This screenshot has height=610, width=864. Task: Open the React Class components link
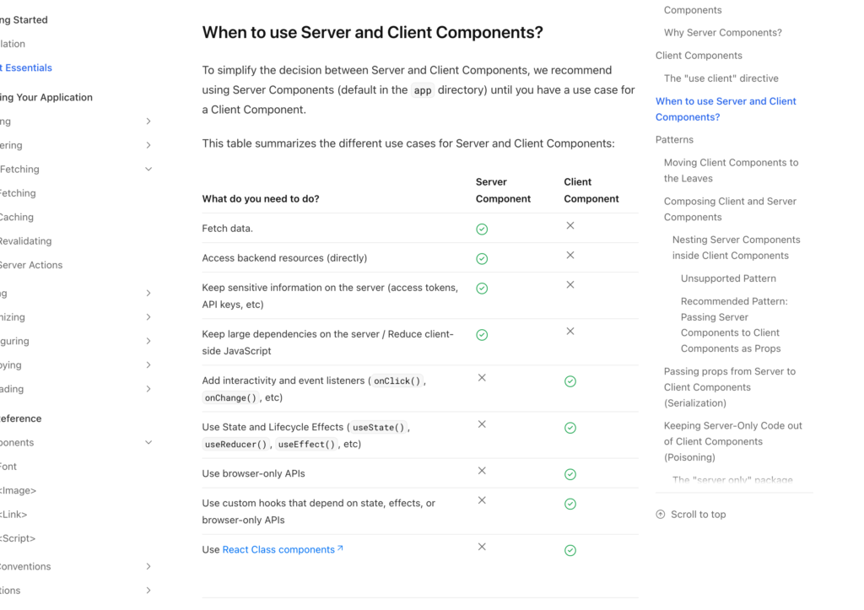[278, 550]
